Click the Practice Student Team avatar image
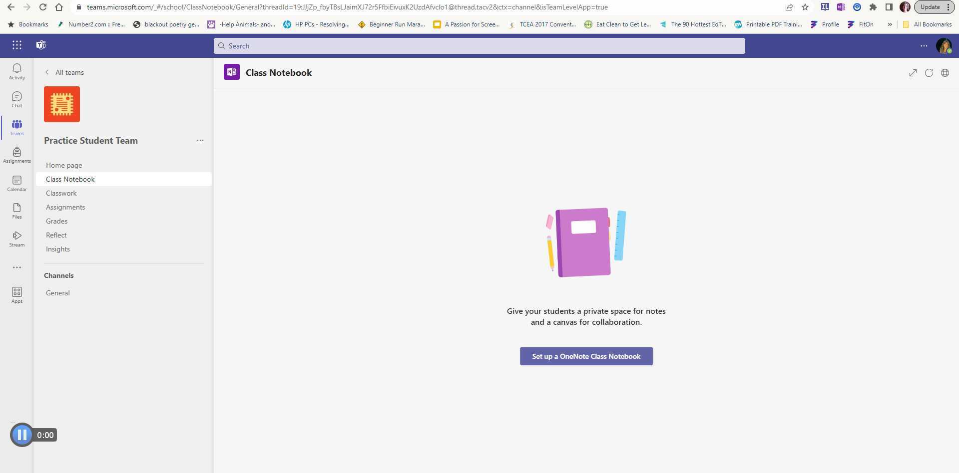 point(62,104)
